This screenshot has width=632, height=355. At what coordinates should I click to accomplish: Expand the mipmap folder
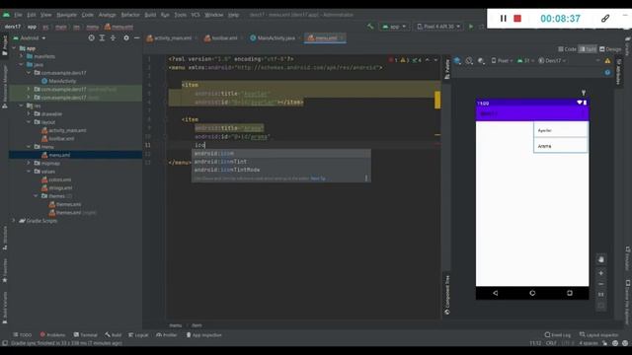[29, 163]
